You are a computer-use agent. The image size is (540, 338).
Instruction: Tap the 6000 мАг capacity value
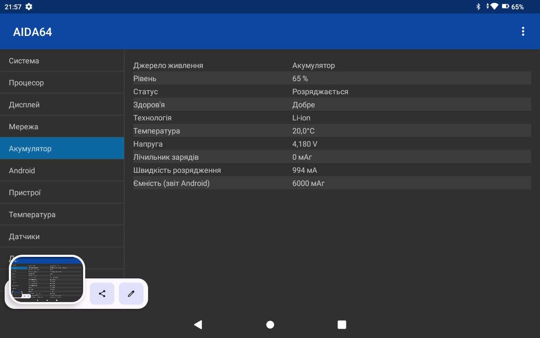308,183
